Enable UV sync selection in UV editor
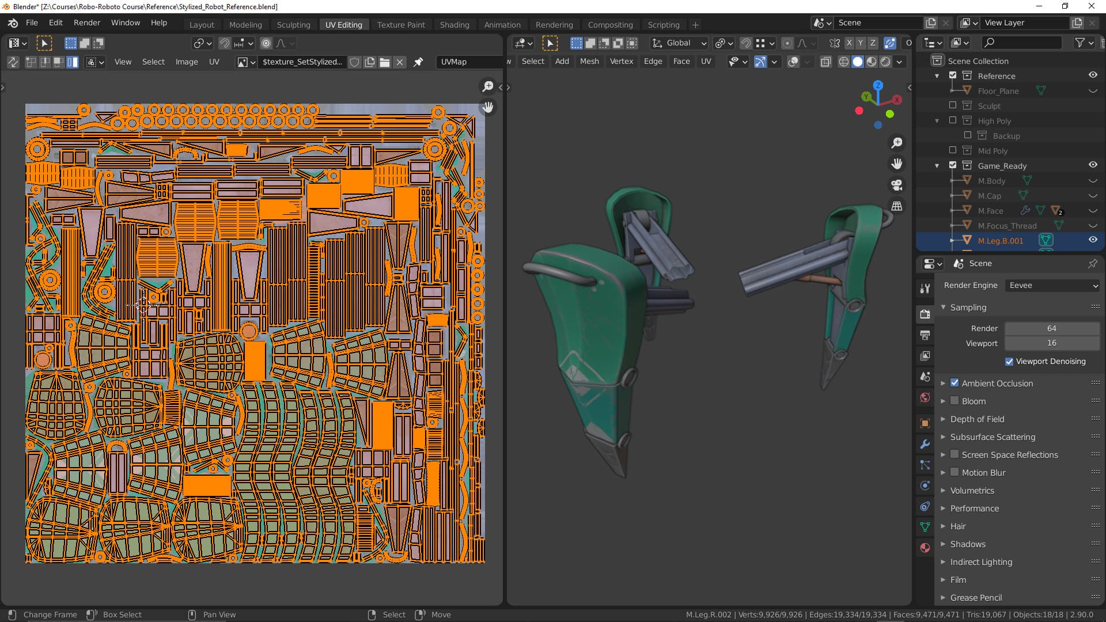1106x622 pixels. coord(13,62)
